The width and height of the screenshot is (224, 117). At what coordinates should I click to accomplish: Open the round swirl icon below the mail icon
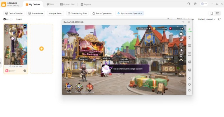click(181, 45)
